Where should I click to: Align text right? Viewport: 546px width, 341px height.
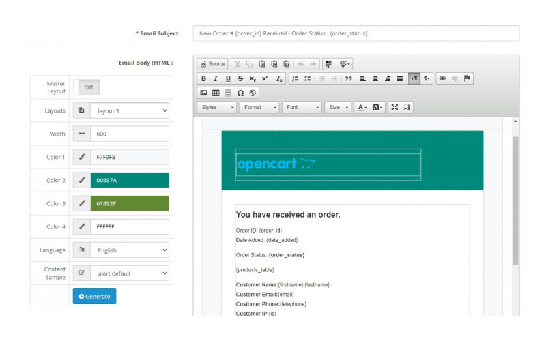[x=387, y=78]
